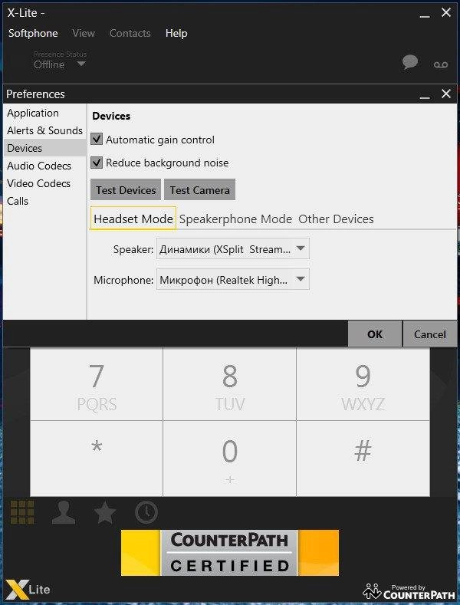Viewport: 460px width, 605px height.
Task: Open the Help menu
Action: tap(176, 33)
